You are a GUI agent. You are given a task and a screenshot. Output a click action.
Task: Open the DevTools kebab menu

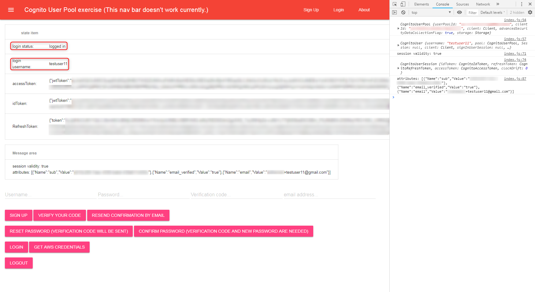(522, 4)
